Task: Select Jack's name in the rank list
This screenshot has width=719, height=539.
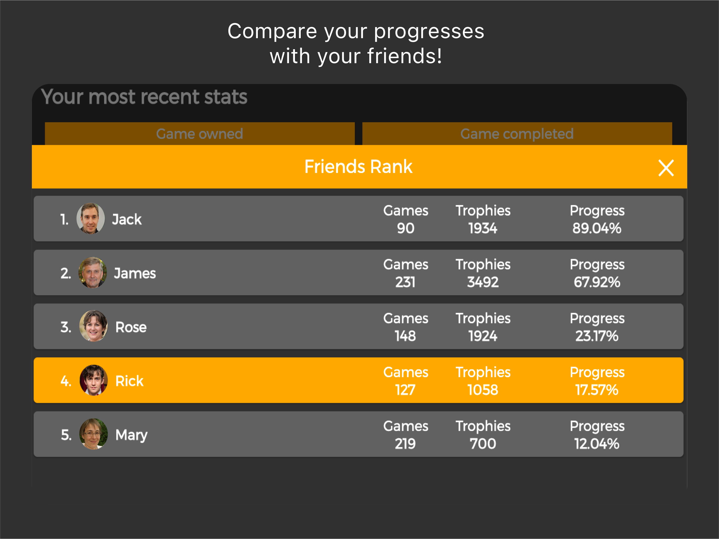Action: (127, 219)
